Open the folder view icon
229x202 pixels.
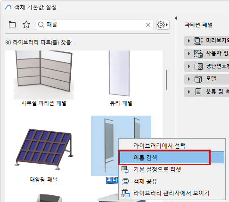coord(12,25)
